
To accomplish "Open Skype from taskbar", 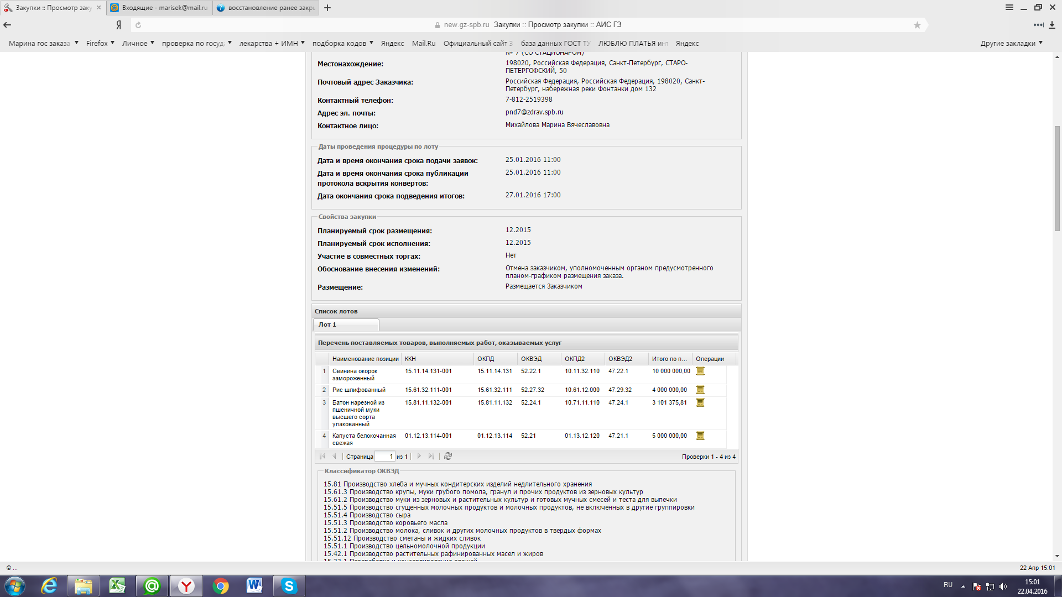I will [289, 586].
